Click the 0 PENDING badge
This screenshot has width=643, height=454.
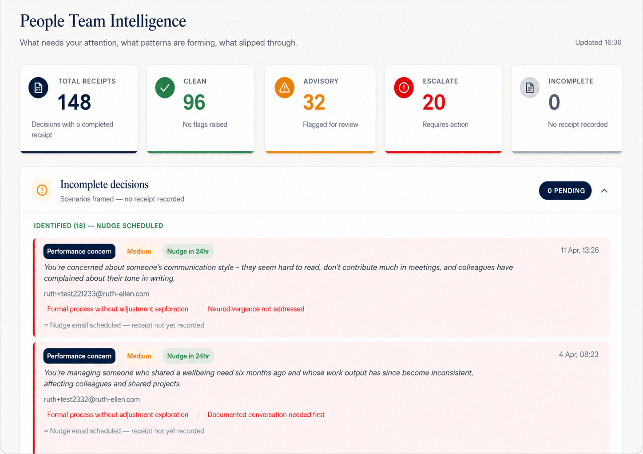[x=565, y=190]
